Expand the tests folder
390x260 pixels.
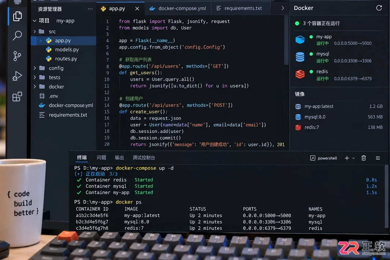coord(34,77)
